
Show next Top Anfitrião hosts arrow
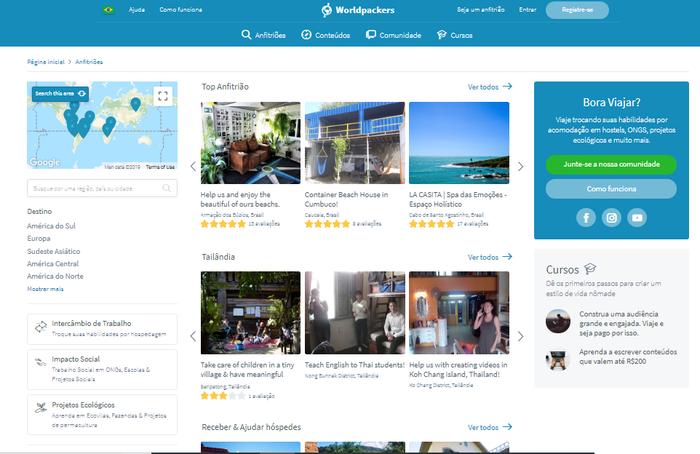point(520,167)
